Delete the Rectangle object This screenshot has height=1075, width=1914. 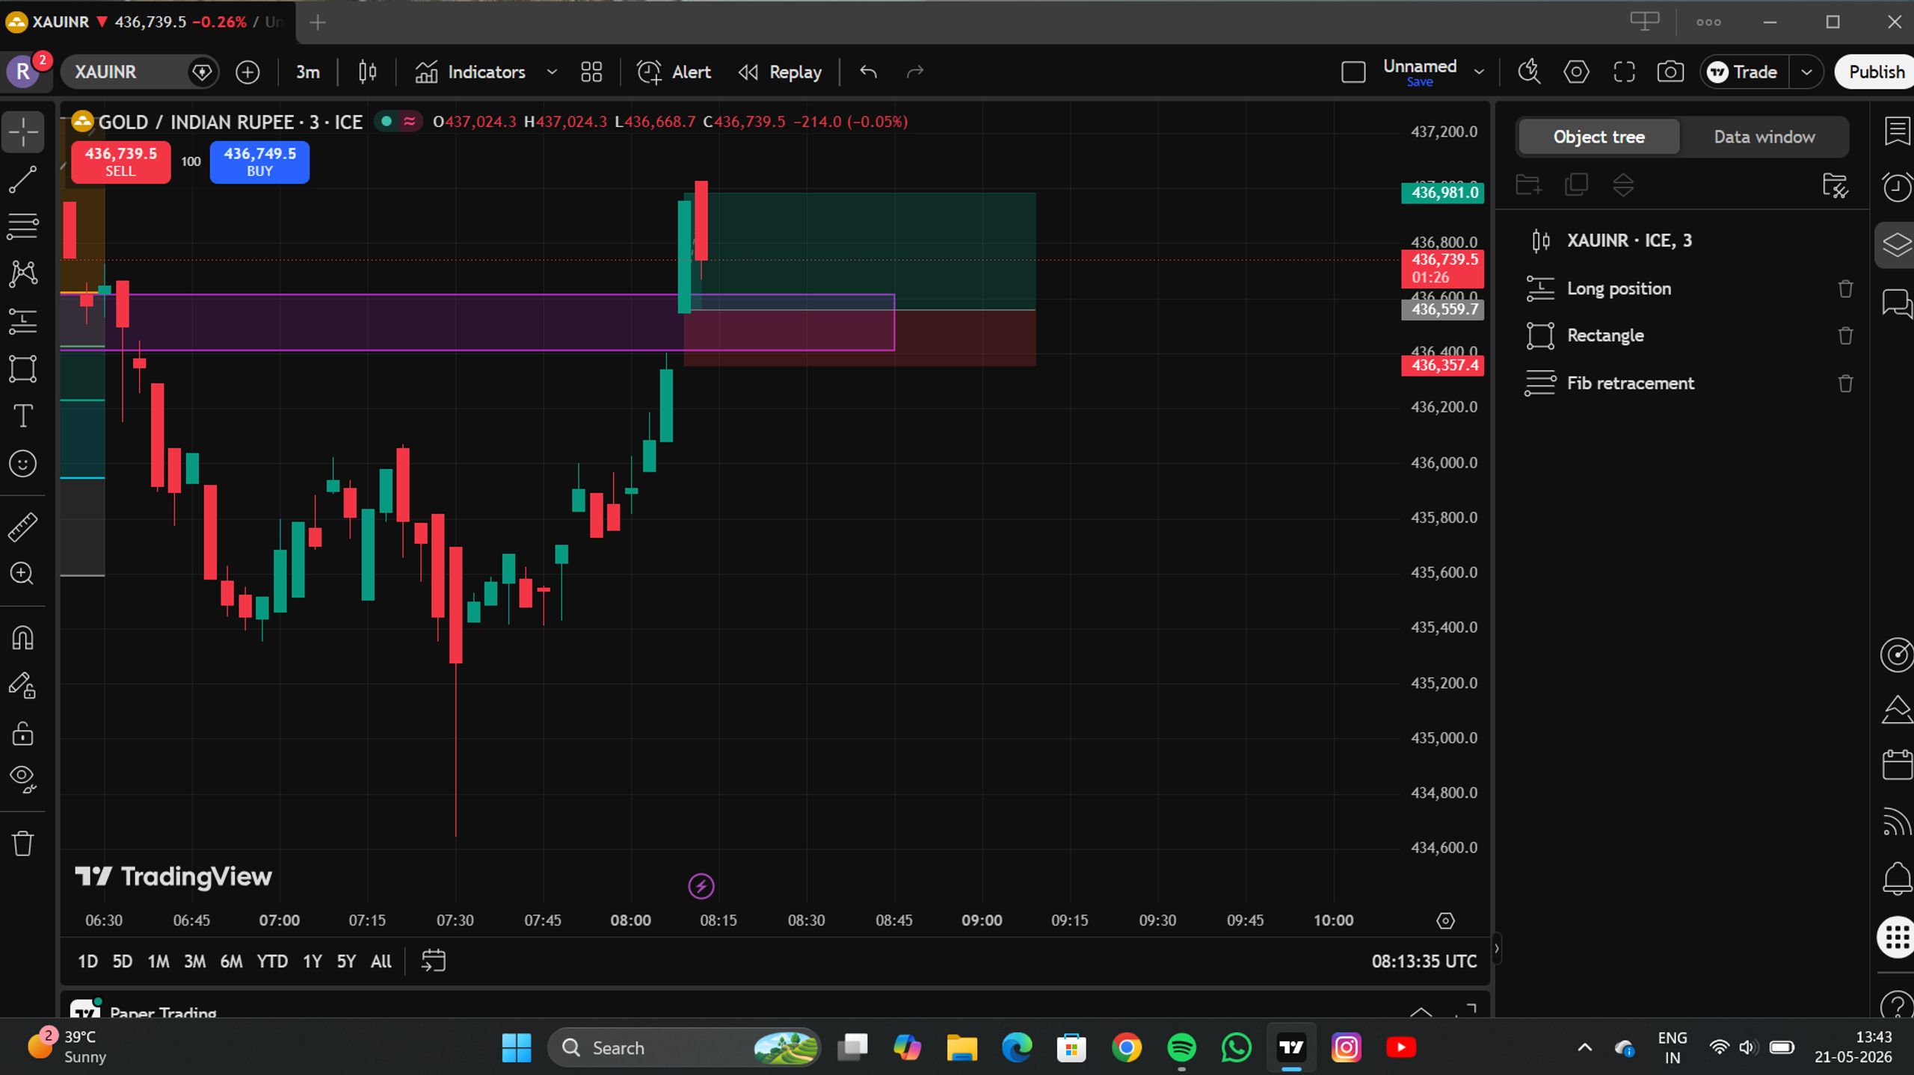[x=1845, y=335]
